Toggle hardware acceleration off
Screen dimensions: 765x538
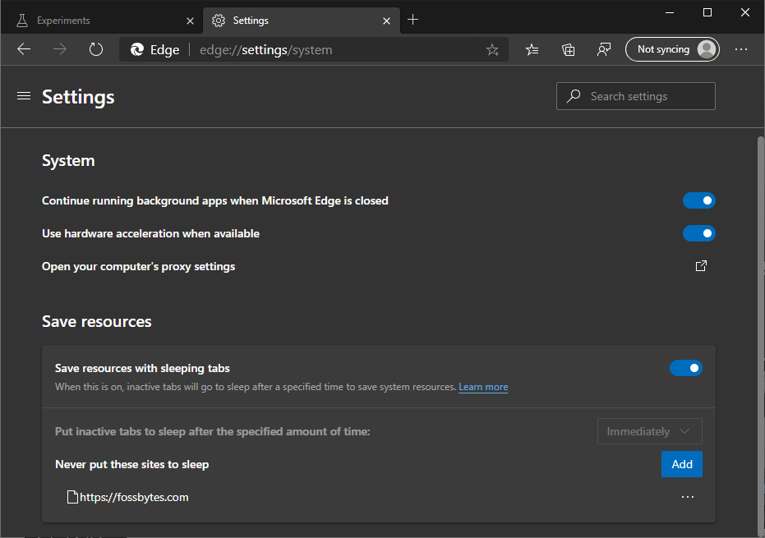click(698, 232)
